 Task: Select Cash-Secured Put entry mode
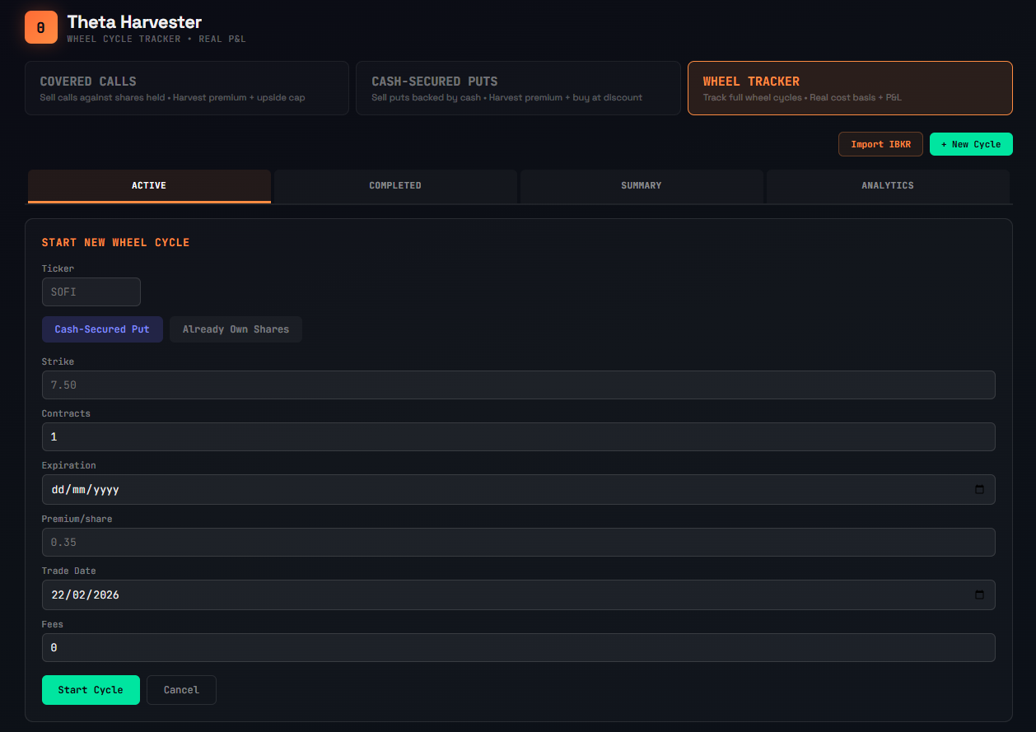[x=102, y=329]
